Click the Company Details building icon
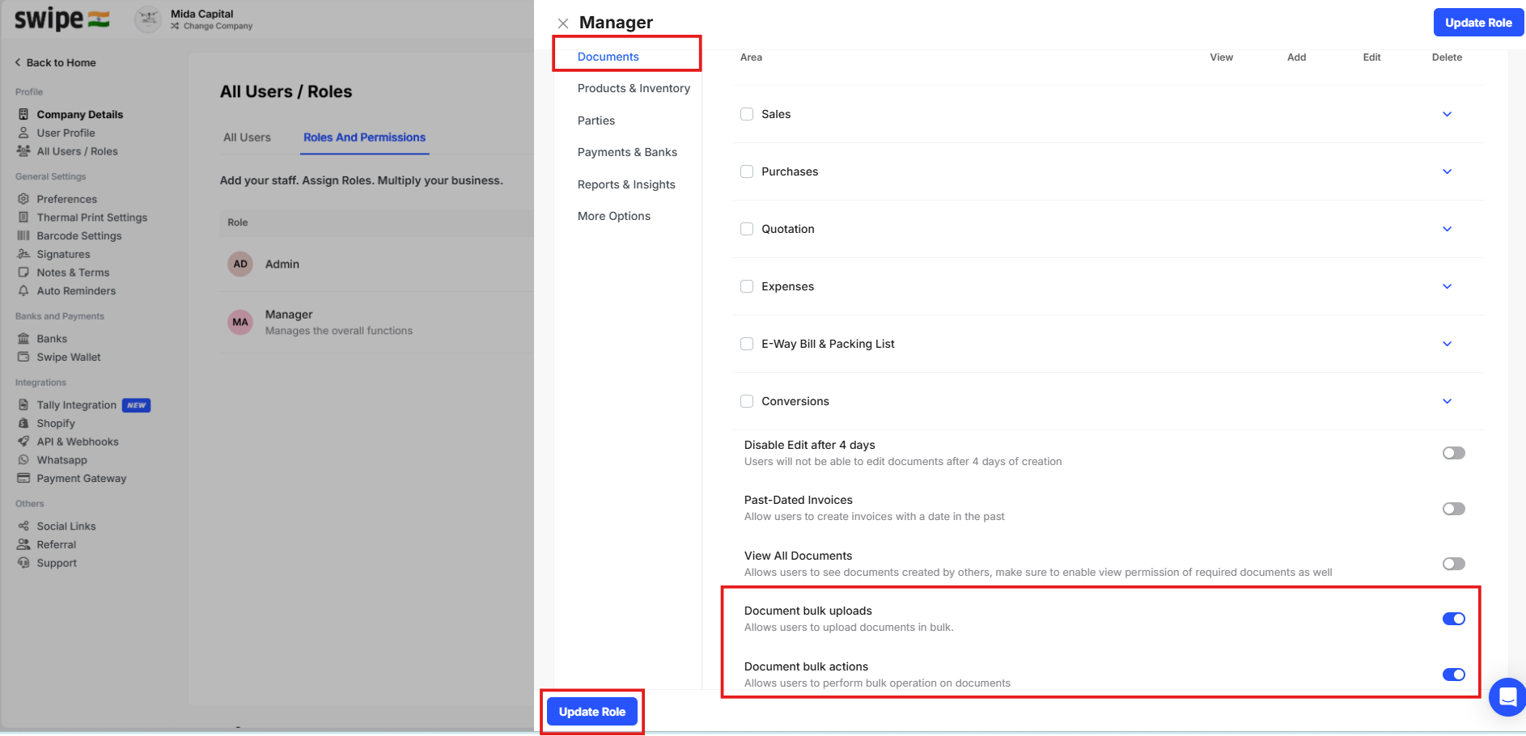The image size is (1526, 736). (x=23, y=114)
